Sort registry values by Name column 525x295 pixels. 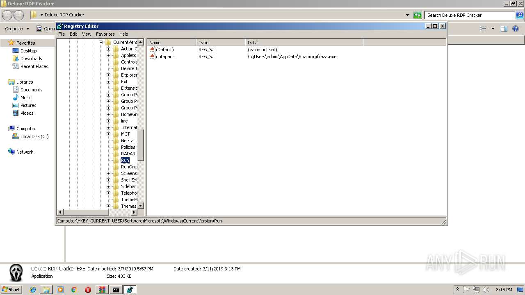click(171, 42)
